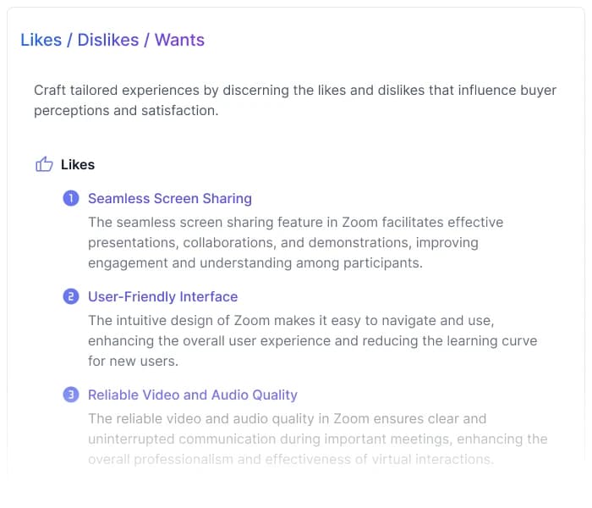Viewport: 592px width, 508px height.
Task: Click the seamless screen sharing description paragraph
Action: click(x=295, y=242)
